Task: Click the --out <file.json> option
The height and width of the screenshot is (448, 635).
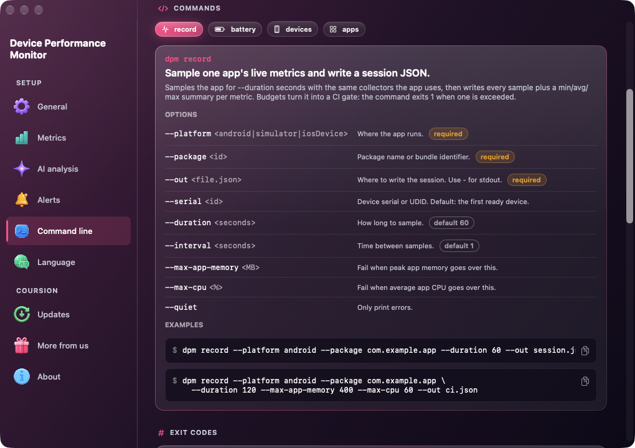Action: [203, 180]
